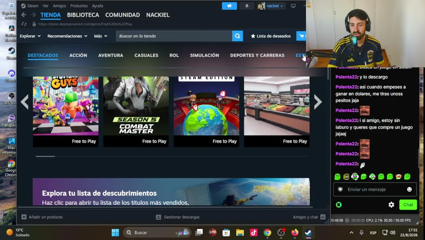This screenshot has width=425, height=240.
Task: Open the Big Picture monitor icon
Action: tap(293, 6)
